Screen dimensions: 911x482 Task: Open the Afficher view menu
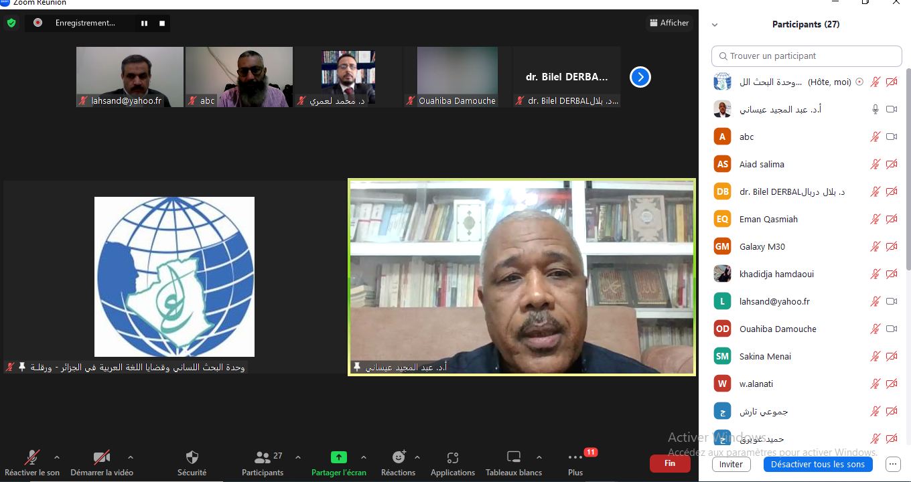(669, 23)
